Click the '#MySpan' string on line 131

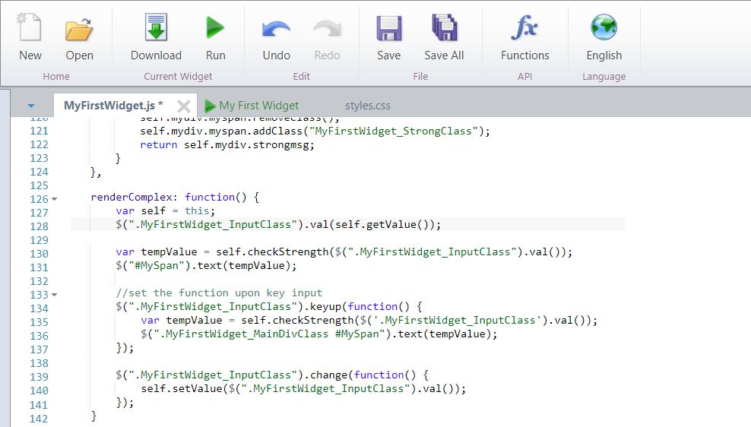[157, 266]
